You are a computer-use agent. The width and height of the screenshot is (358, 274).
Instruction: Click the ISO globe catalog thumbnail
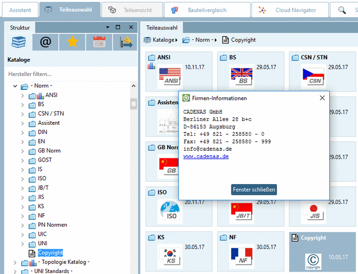click(170, 211)
